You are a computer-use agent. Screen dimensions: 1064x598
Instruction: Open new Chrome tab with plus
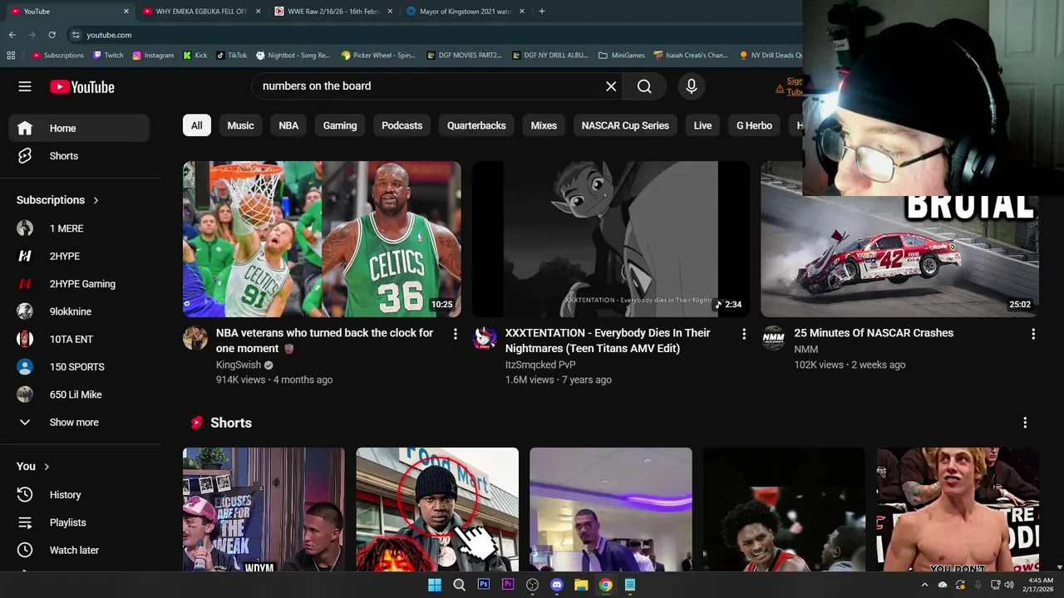542,12
